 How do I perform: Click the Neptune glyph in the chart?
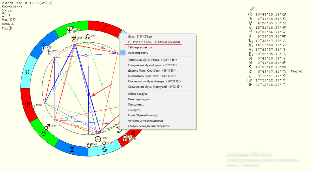point(70,30)
